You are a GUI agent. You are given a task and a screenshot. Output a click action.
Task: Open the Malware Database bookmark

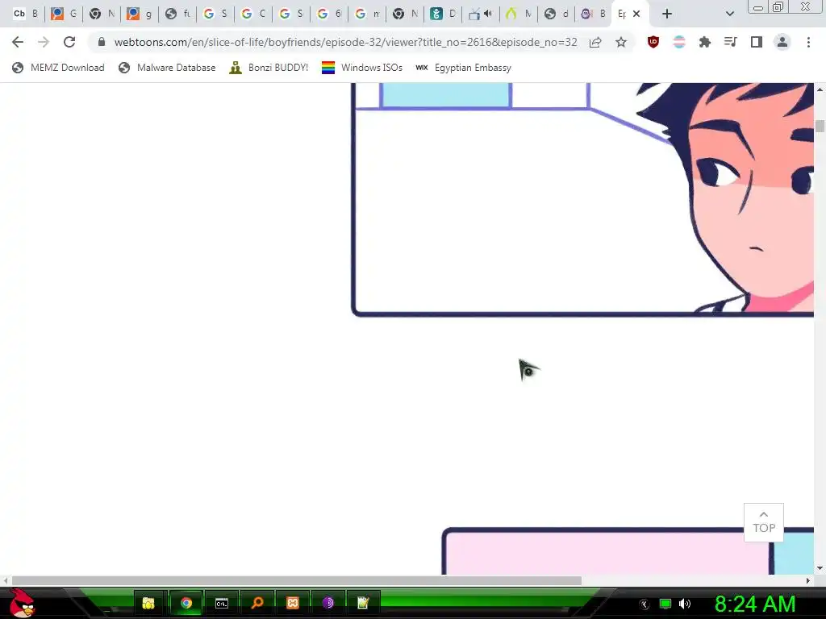pyautogui.click(x=168, y=68)
